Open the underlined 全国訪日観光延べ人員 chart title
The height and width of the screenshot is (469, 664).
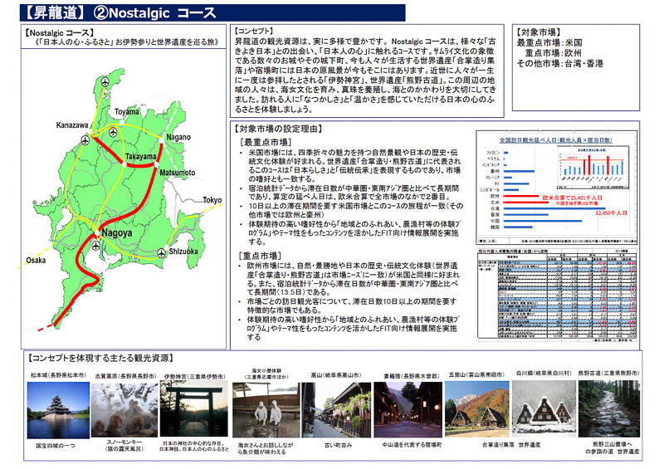point(555,139)
